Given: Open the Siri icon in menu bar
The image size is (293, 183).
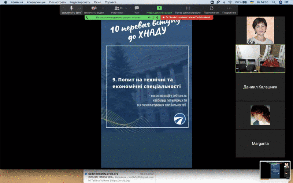Looking at the screenshot, I should (280, 2).
